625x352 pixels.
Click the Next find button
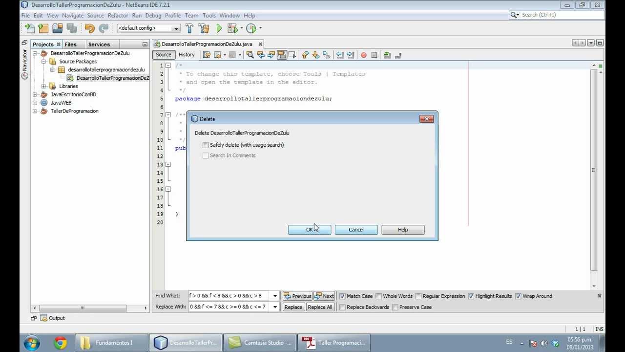[x=324, y=296]
